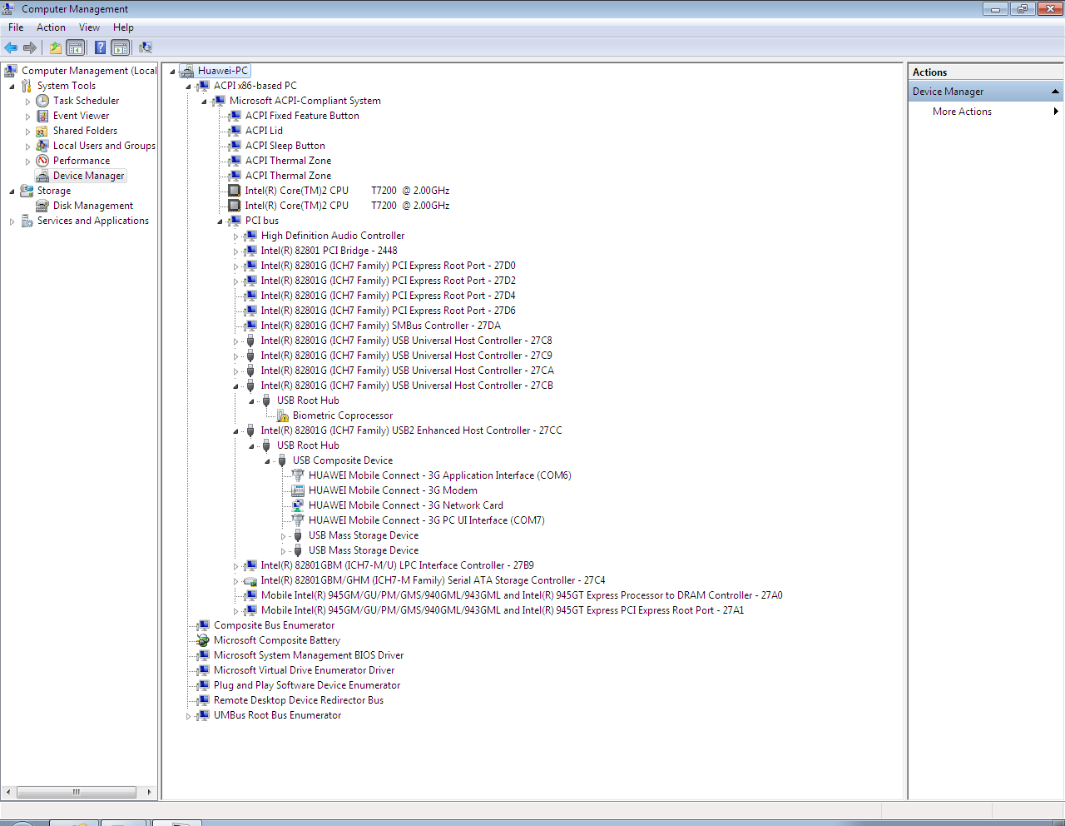Click the left arrow of console tree scrollbar
Image resolution: width=1065 pixels, height=826 pixels.
(9, 792)
